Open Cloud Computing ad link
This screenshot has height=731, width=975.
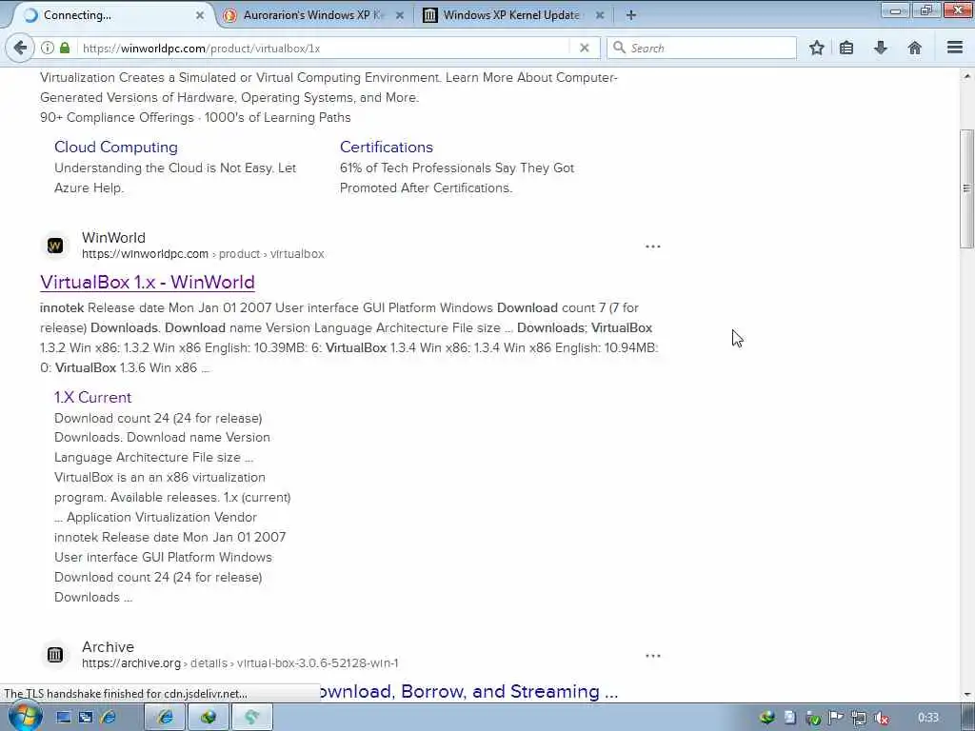(x=115, y=147)
